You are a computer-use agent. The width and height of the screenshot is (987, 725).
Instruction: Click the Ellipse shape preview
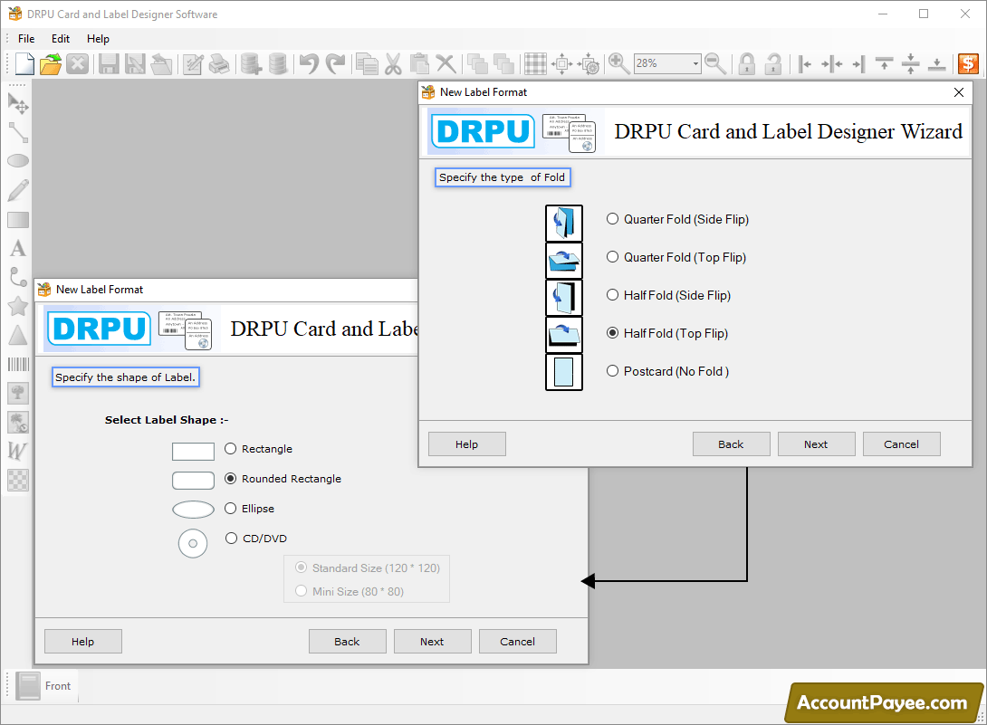coord(193,510)
